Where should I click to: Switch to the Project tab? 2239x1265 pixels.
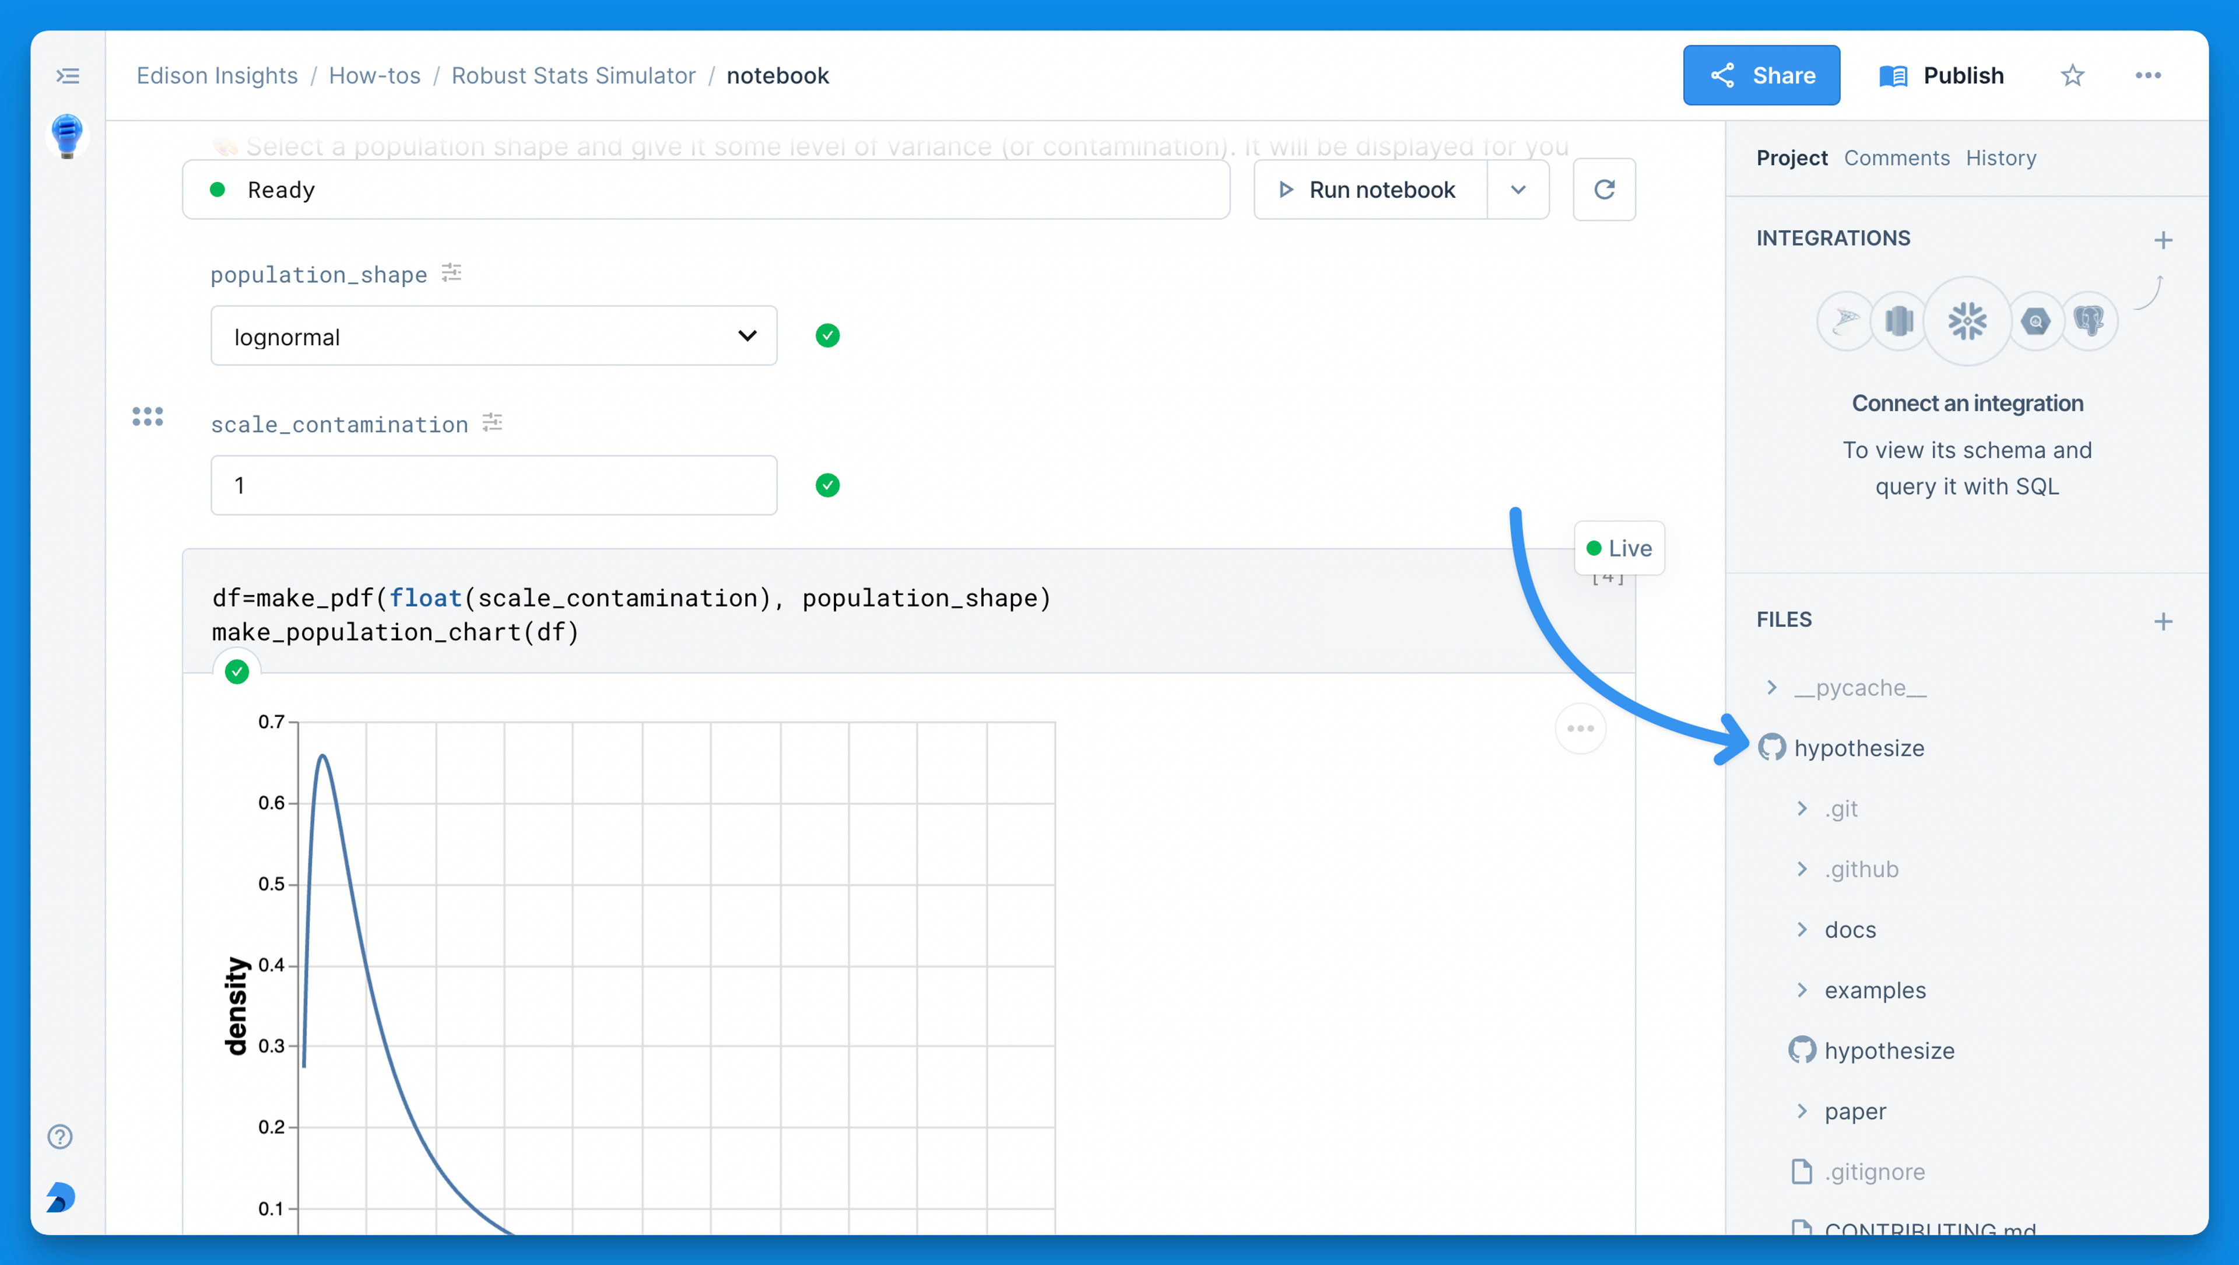pyautogui.click(x=1791, y=157)
